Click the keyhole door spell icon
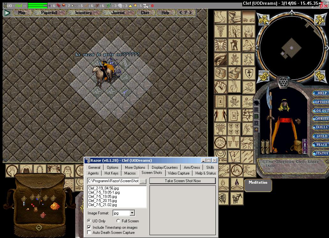Viewport: 329px width, 238px height. coord(220,101)
